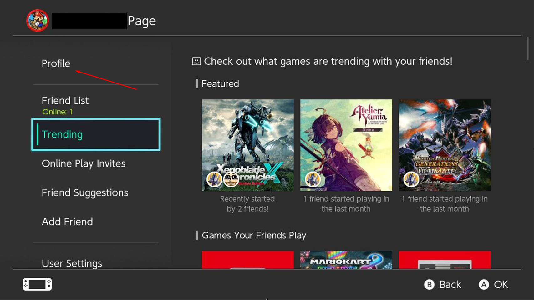
Task: Click the Mario user avatar icon
Action: click(38, 21)
